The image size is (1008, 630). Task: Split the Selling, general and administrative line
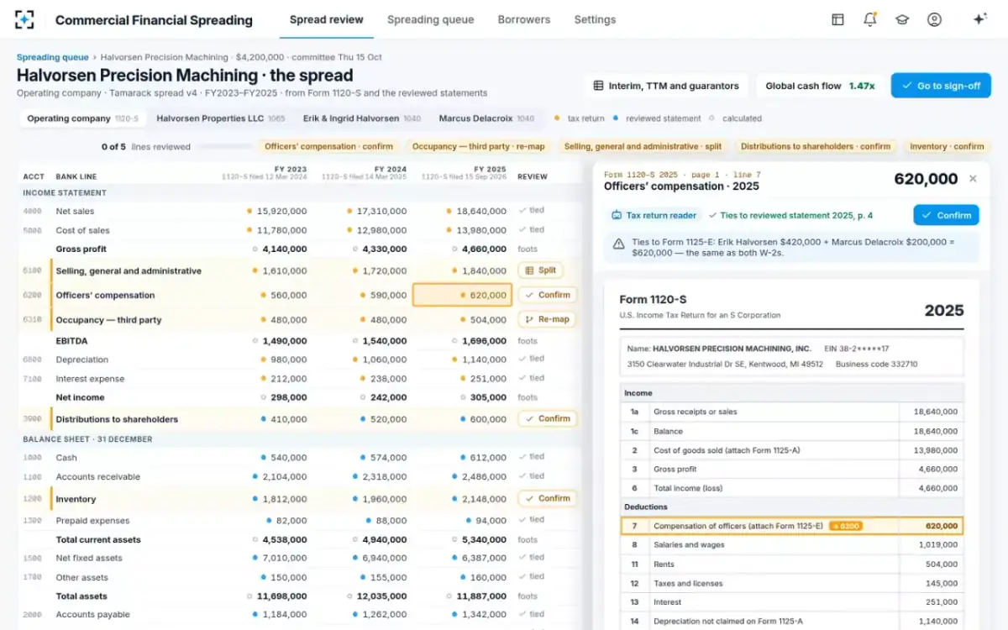[x=540, y=270]
